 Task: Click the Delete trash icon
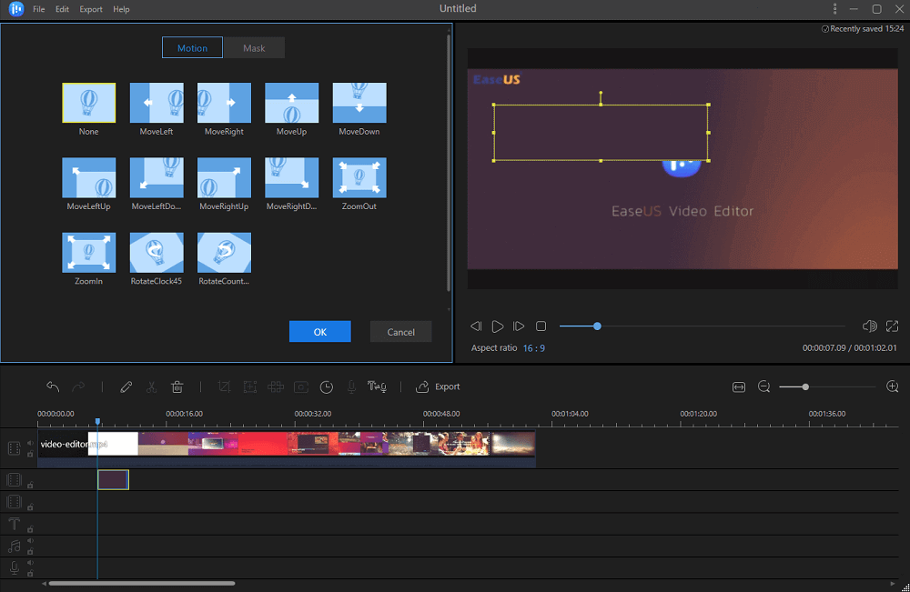tap(177, 386)
